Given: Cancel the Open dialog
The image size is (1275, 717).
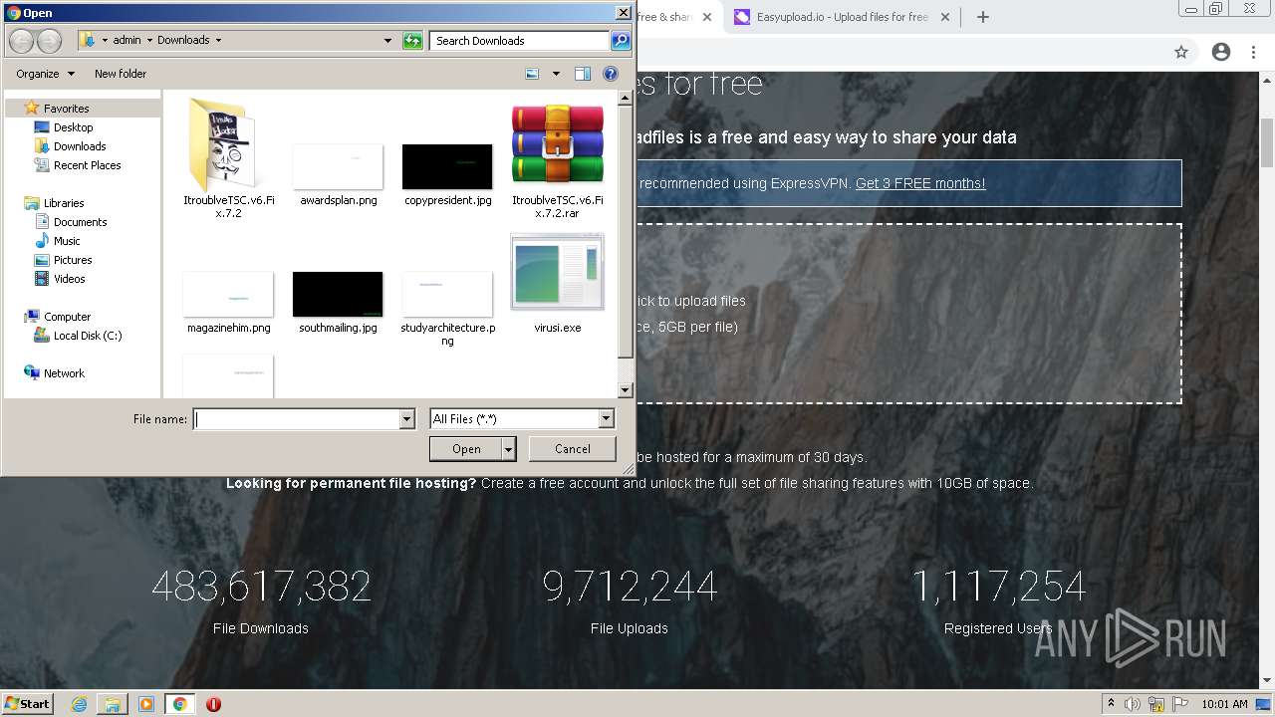Looking at the screenshot, I should coord(572,449).
